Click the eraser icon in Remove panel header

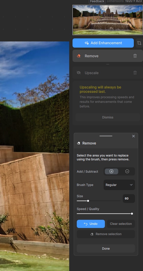79,143
